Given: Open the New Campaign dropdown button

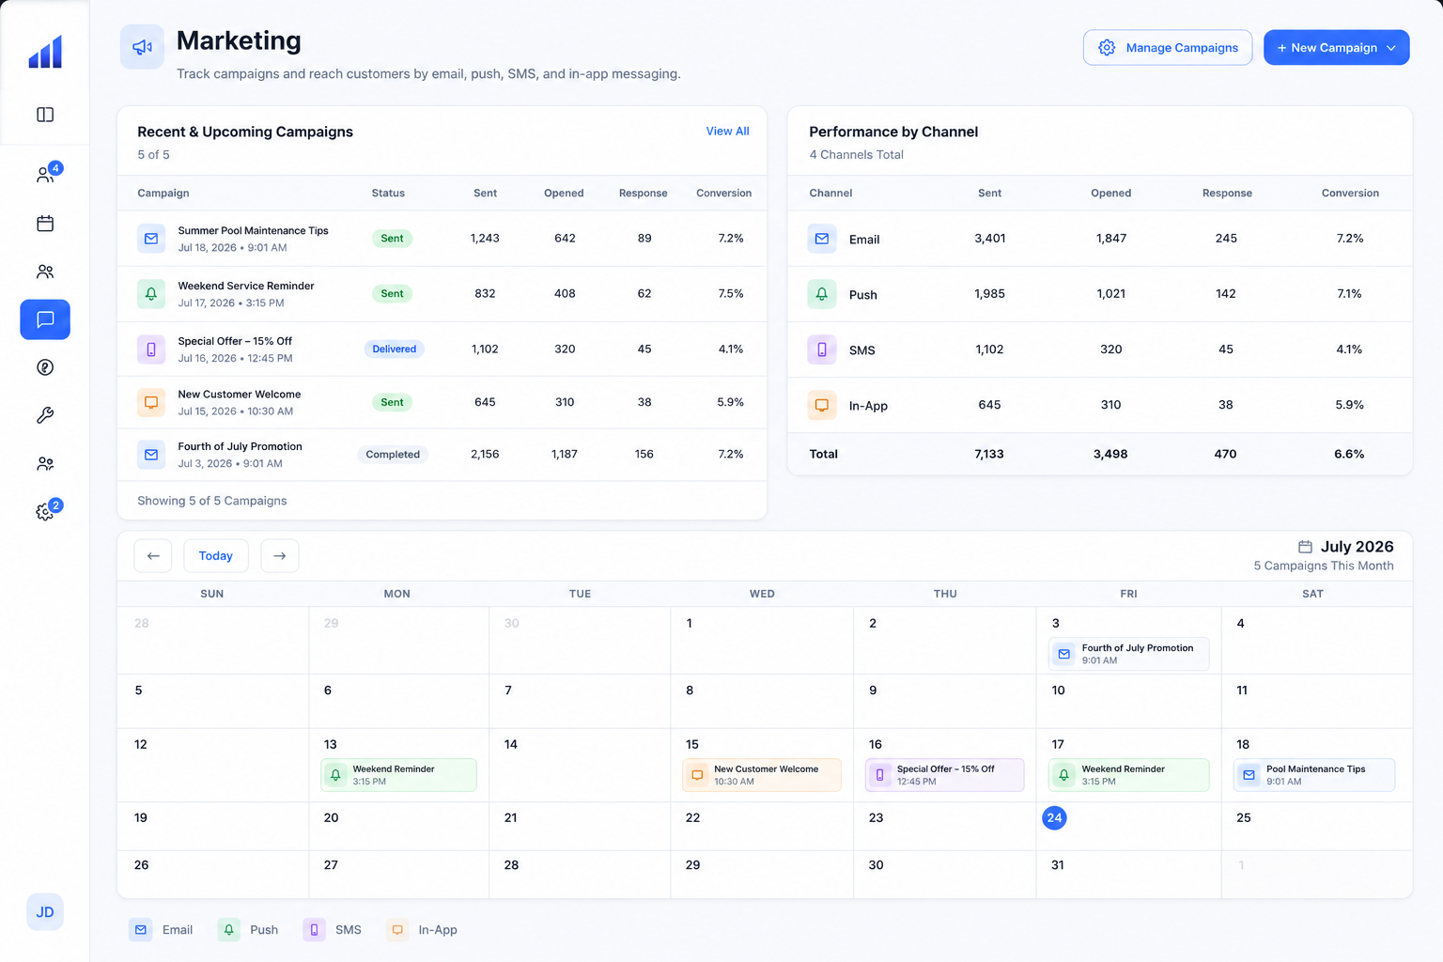Looking at the screenshot, I should 1336,48.
